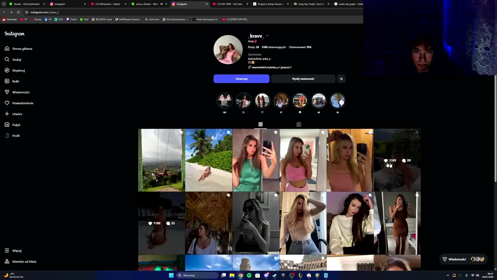Open Steam from taskbar
Screen dimensions: 497x280
point(275,275)
